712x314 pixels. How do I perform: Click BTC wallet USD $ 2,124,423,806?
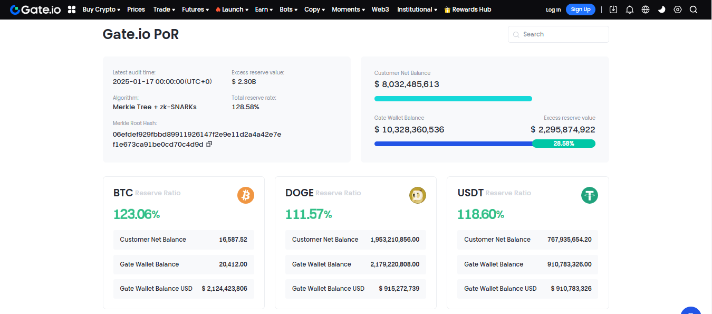point(224,289)
